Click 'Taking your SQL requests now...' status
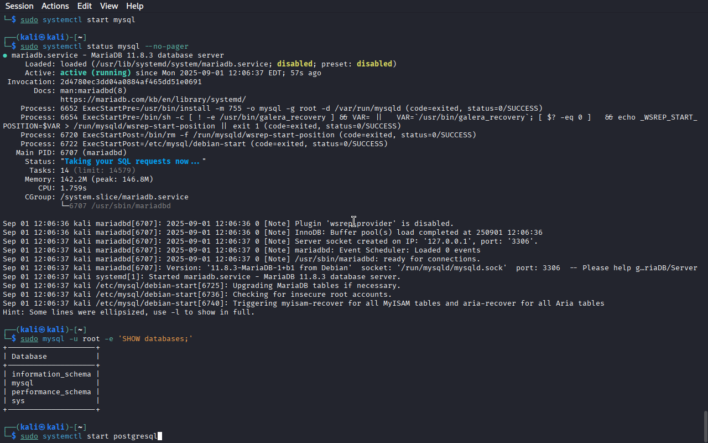This screenshot has width=708, height=443. coord(133,162)
